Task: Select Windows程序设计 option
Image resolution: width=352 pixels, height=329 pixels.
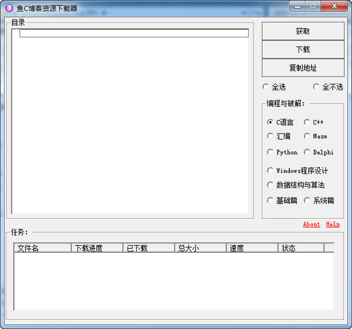Action: [270, 171]
